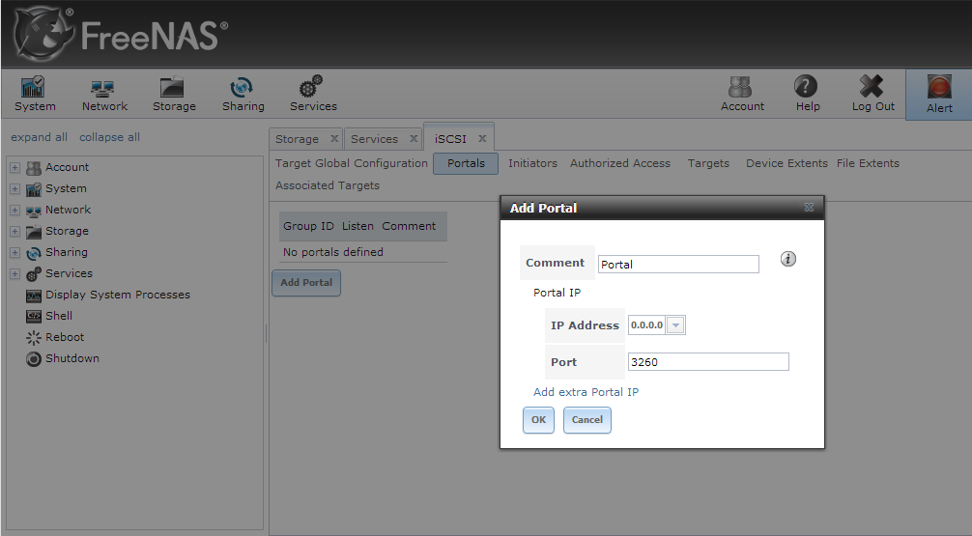Screen dimensions: 972x536
Task: Click the Shell terminal icon
Action: 34,317
